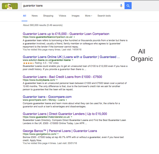Click the Google doodle logo
The image size is (159, 154).
[10, 6]
